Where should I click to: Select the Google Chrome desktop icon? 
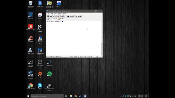pos(31,86)
